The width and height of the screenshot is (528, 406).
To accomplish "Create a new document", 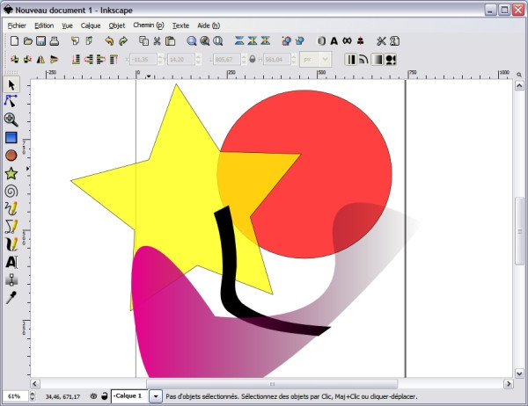I will (x=14, y=41).
